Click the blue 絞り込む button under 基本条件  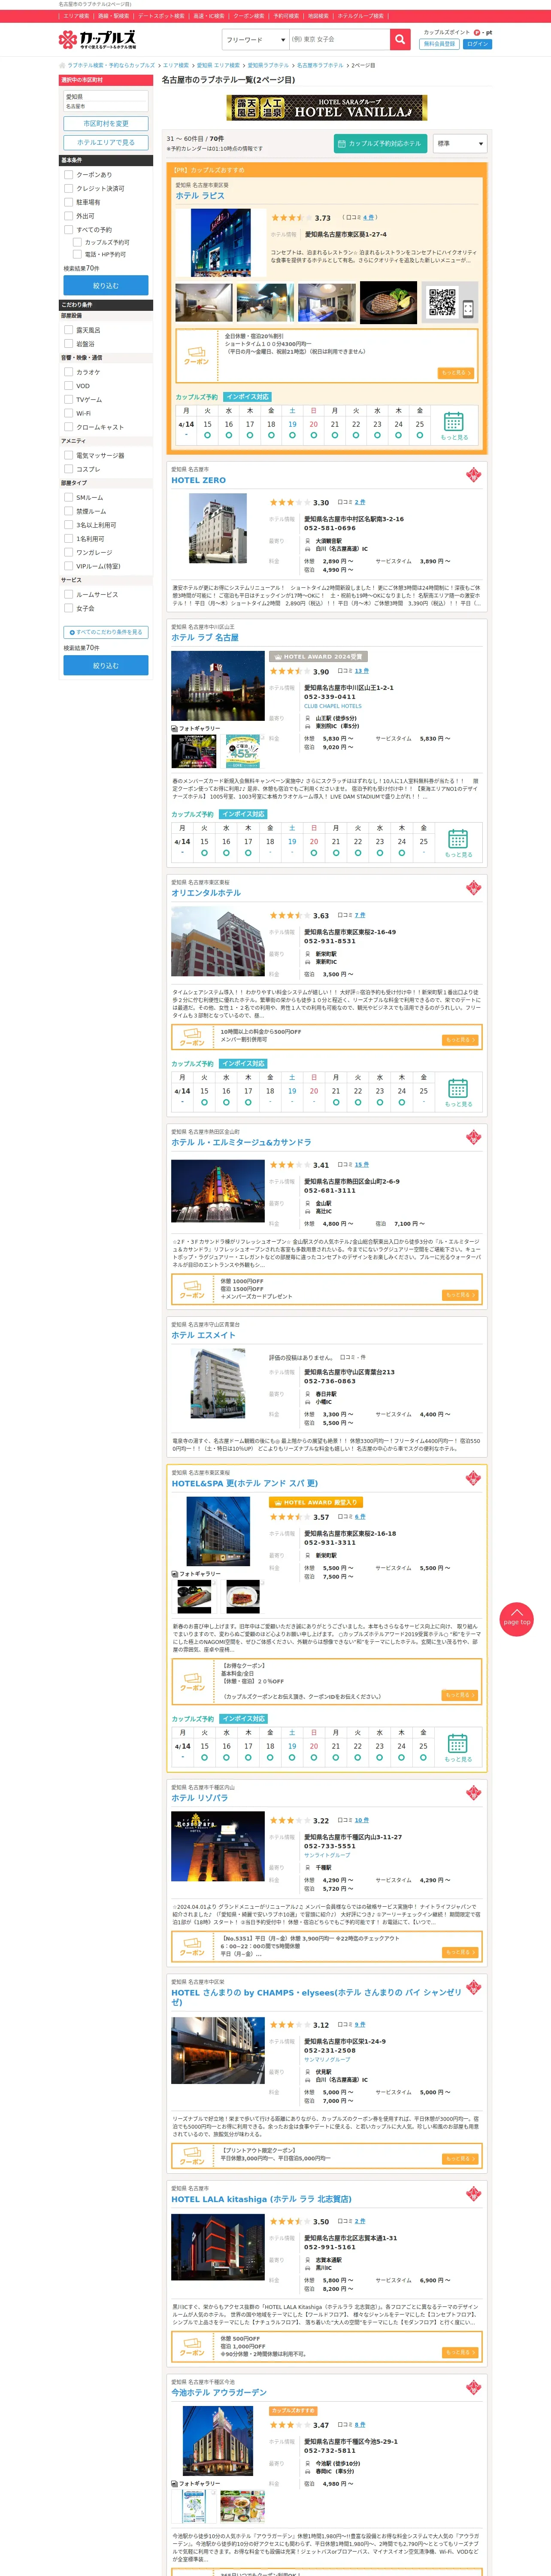pyautogui.click(x=106, y=285)
